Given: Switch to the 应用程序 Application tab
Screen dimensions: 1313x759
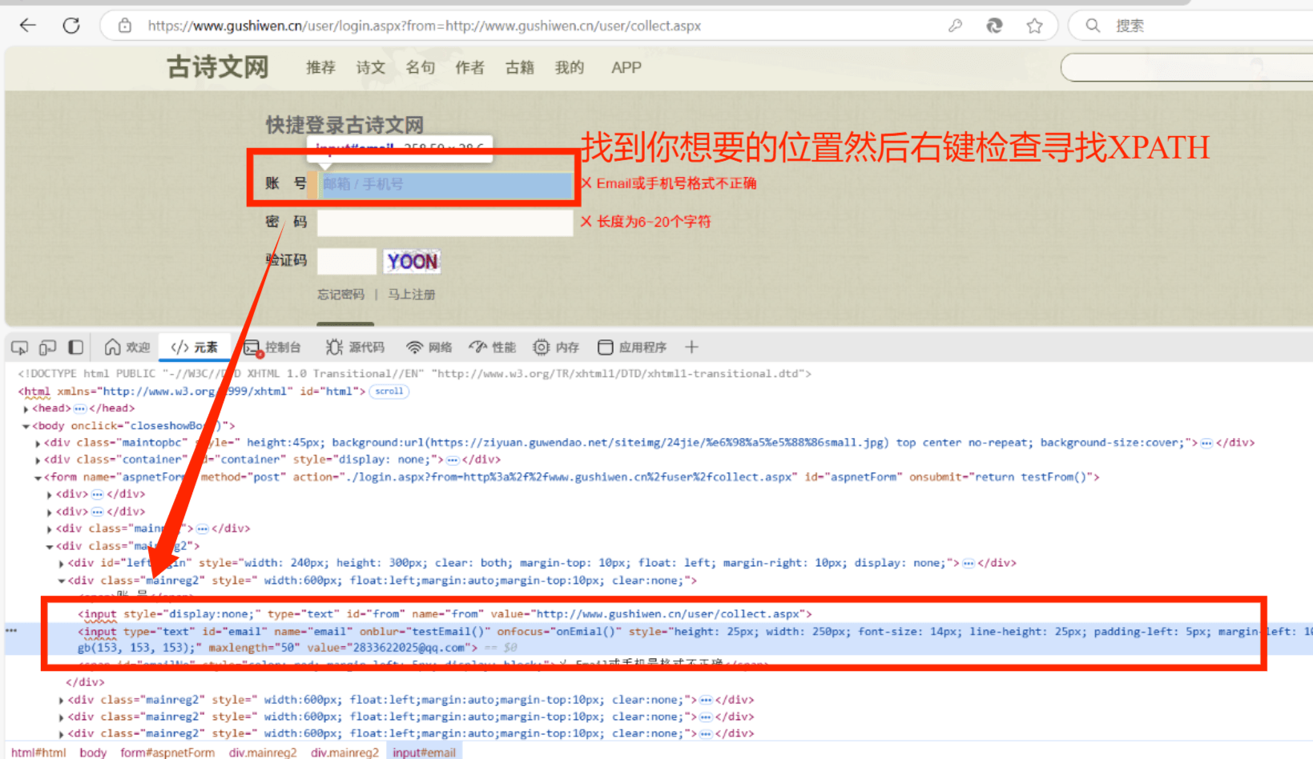Looking at the screenshot, I should click(632, 347).
